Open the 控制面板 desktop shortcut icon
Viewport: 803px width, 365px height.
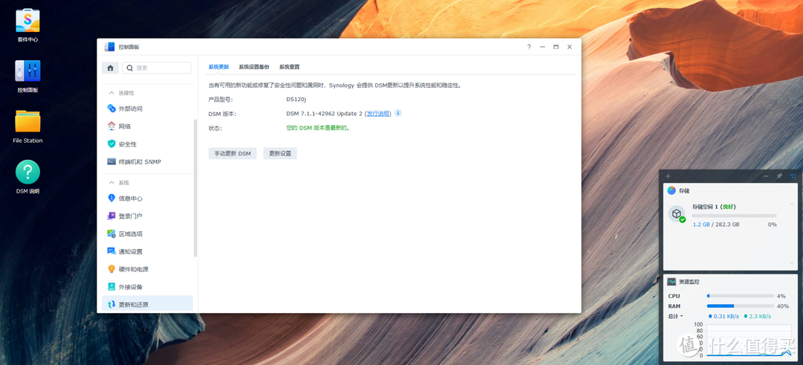(x=28, y=71)
